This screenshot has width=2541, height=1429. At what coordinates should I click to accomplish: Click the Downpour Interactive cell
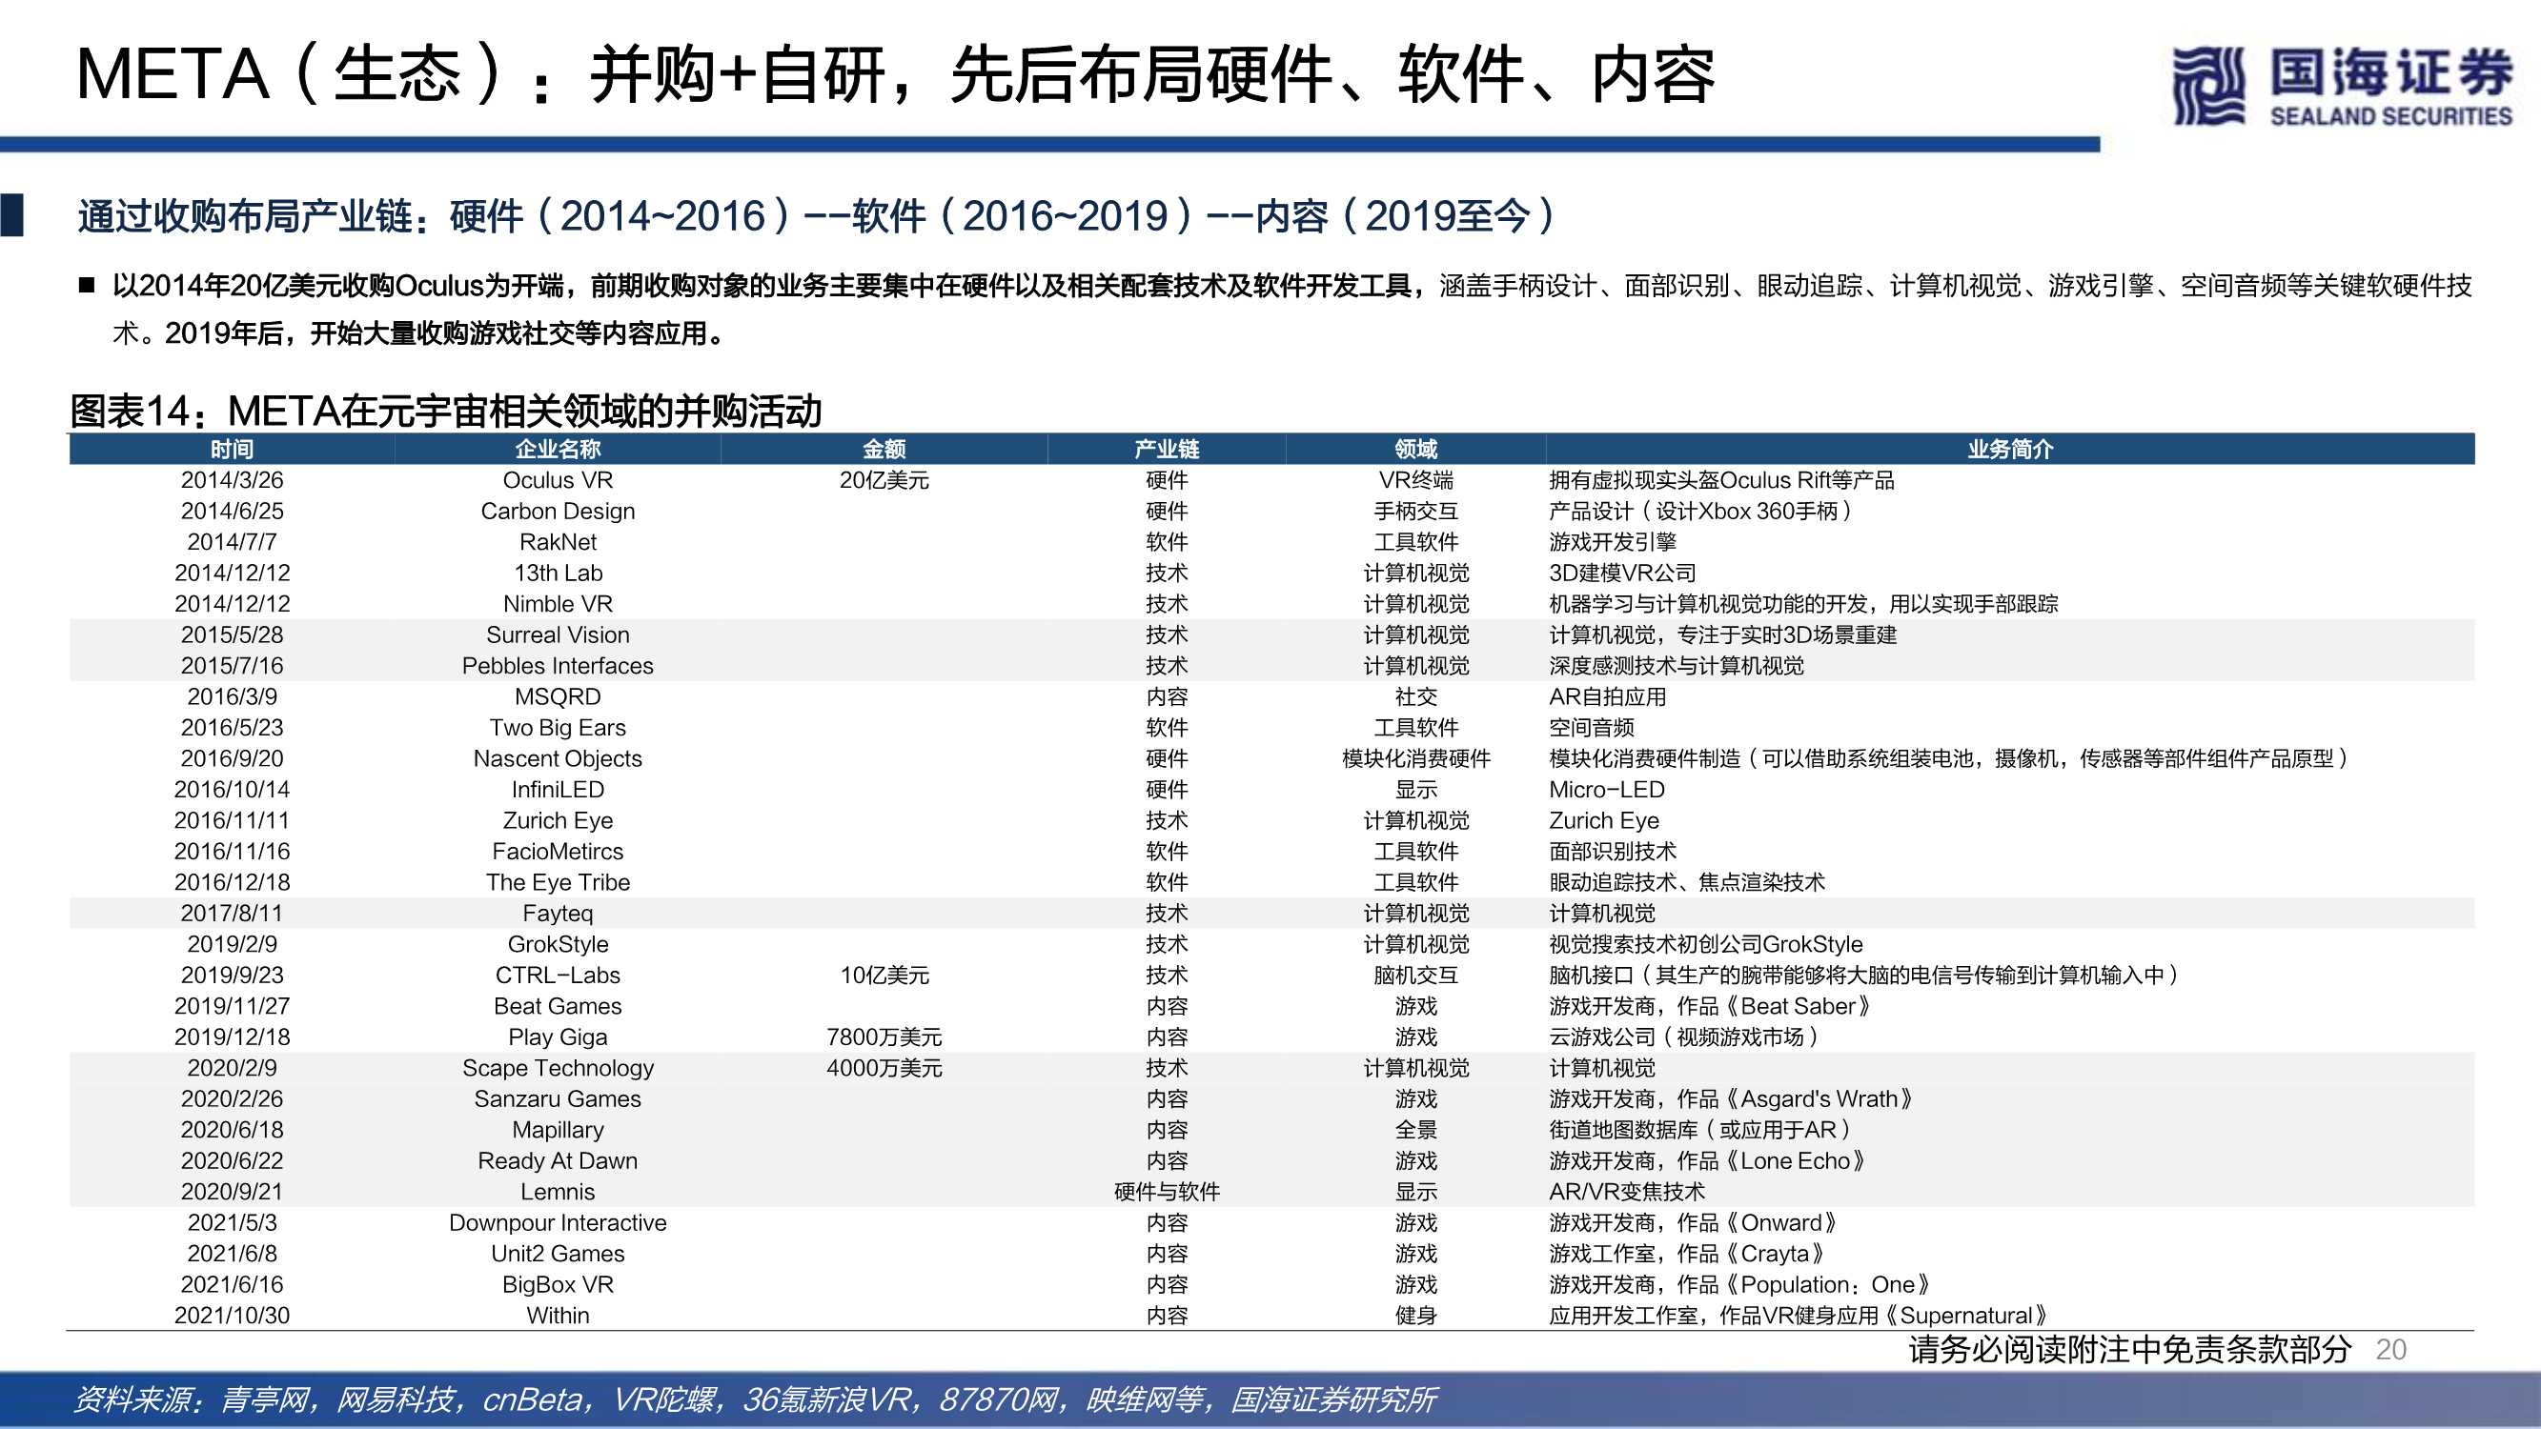tap(558, 1223)
